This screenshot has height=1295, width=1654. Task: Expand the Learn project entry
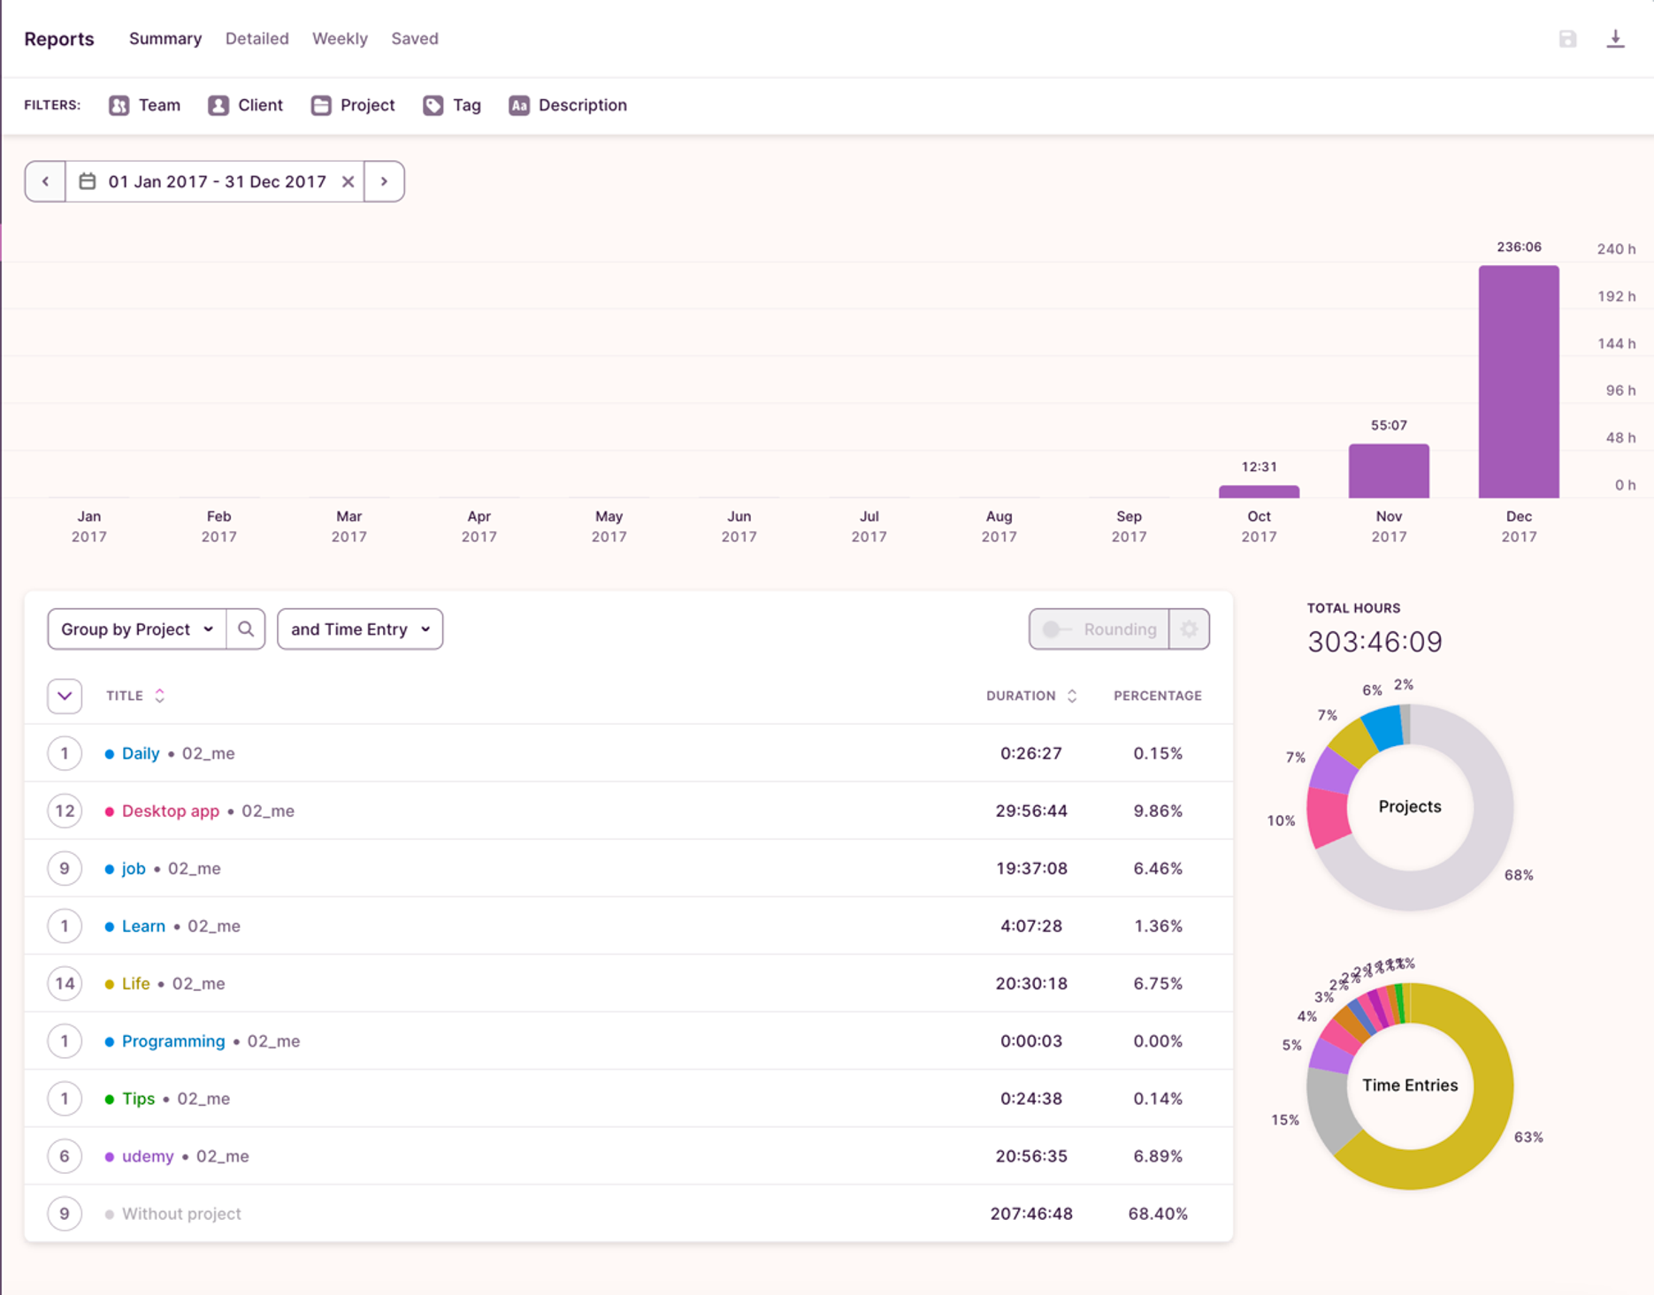click(65, 926)
